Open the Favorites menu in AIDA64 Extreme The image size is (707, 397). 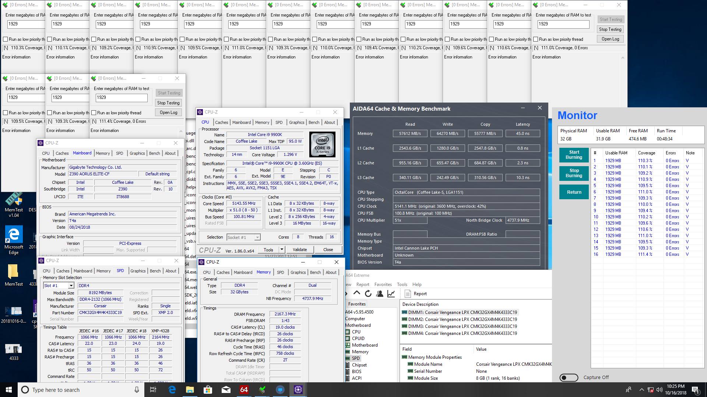[383, 285]
